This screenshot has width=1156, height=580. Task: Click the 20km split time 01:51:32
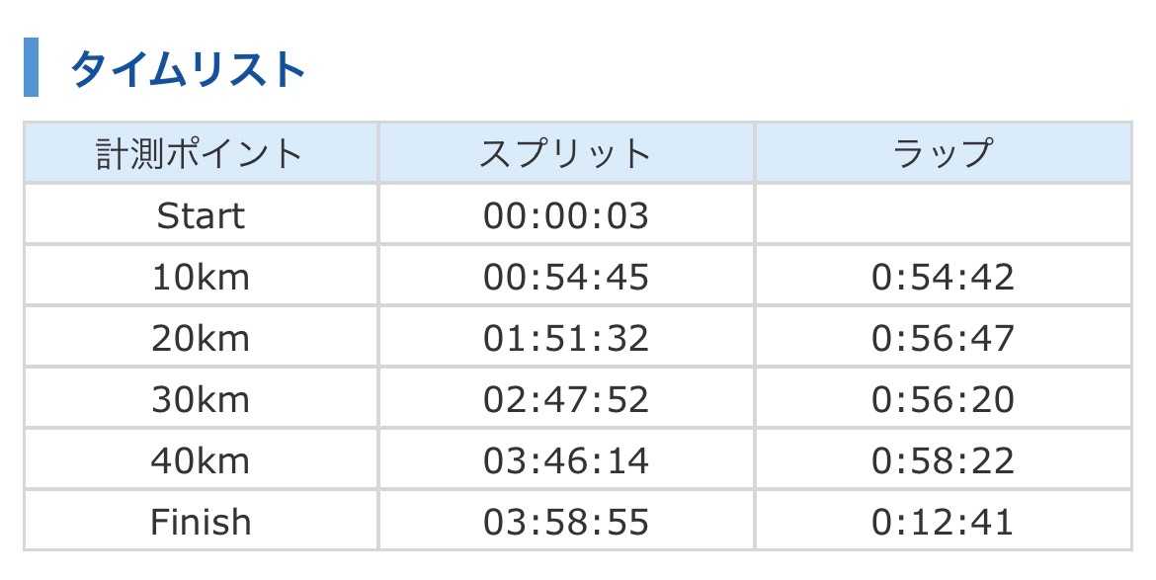click(566, 339)
